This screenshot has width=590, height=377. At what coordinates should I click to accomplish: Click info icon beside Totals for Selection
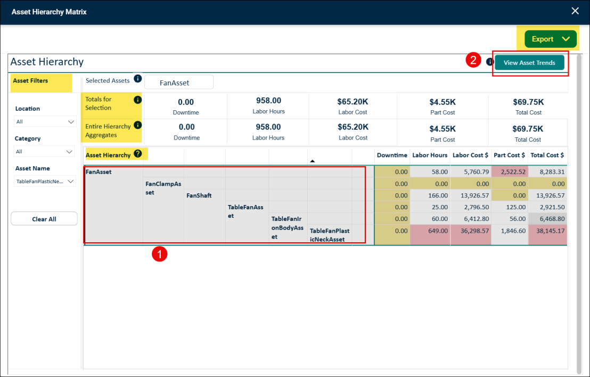(x=138, y=100)
